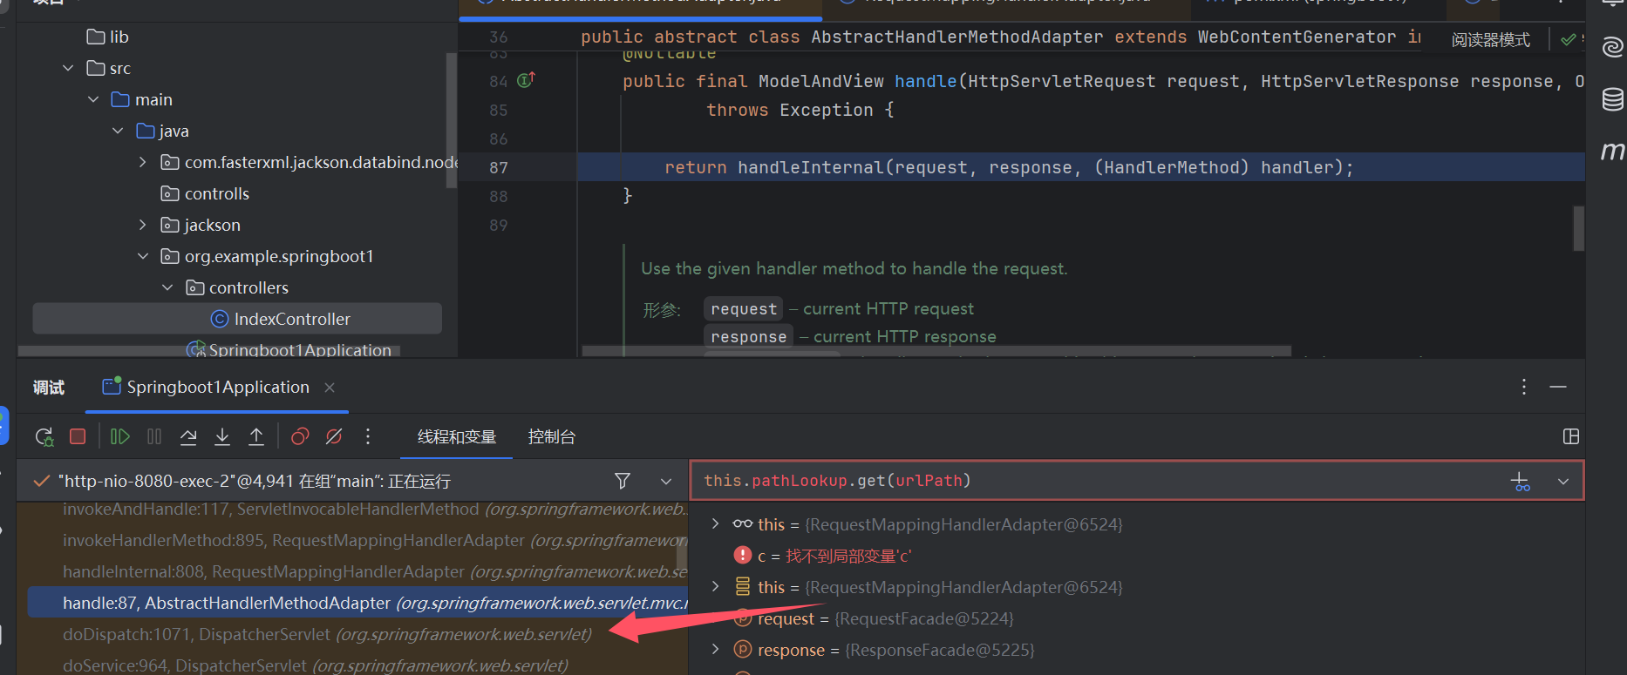The height and width of the screenshot is (675, 1627).
Task: Open Springboot1Application class in tree
Action: point(289,349)
